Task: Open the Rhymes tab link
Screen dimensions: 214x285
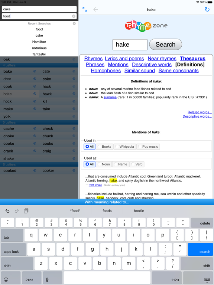Action: (x=93, y=59)
